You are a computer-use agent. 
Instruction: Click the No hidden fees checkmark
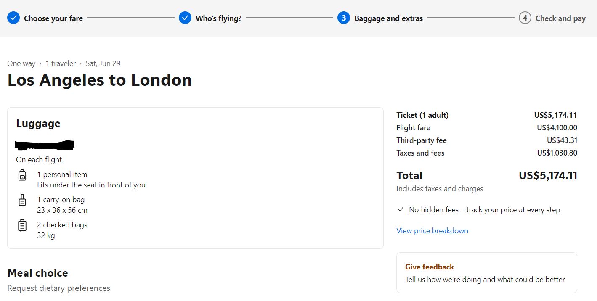(x=401, y=209)
